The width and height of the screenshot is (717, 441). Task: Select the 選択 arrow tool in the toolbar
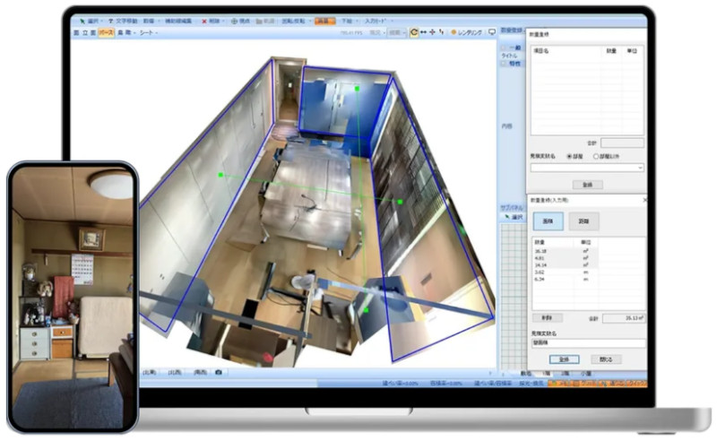coord(89,20)
